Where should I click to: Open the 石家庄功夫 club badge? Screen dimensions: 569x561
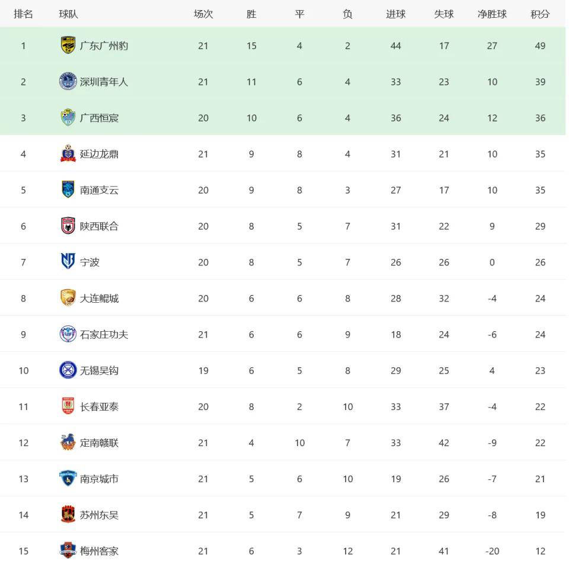(x=68, y=334)
